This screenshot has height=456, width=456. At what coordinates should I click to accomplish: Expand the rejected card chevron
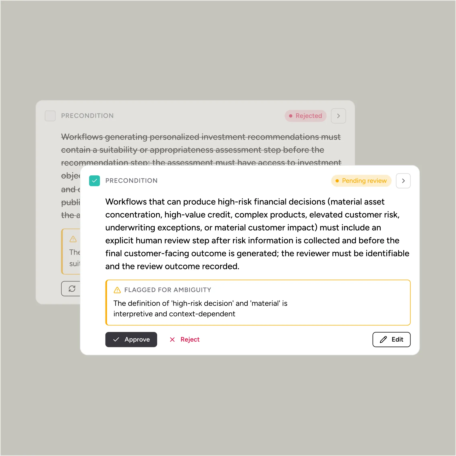(x=338, y=116)
